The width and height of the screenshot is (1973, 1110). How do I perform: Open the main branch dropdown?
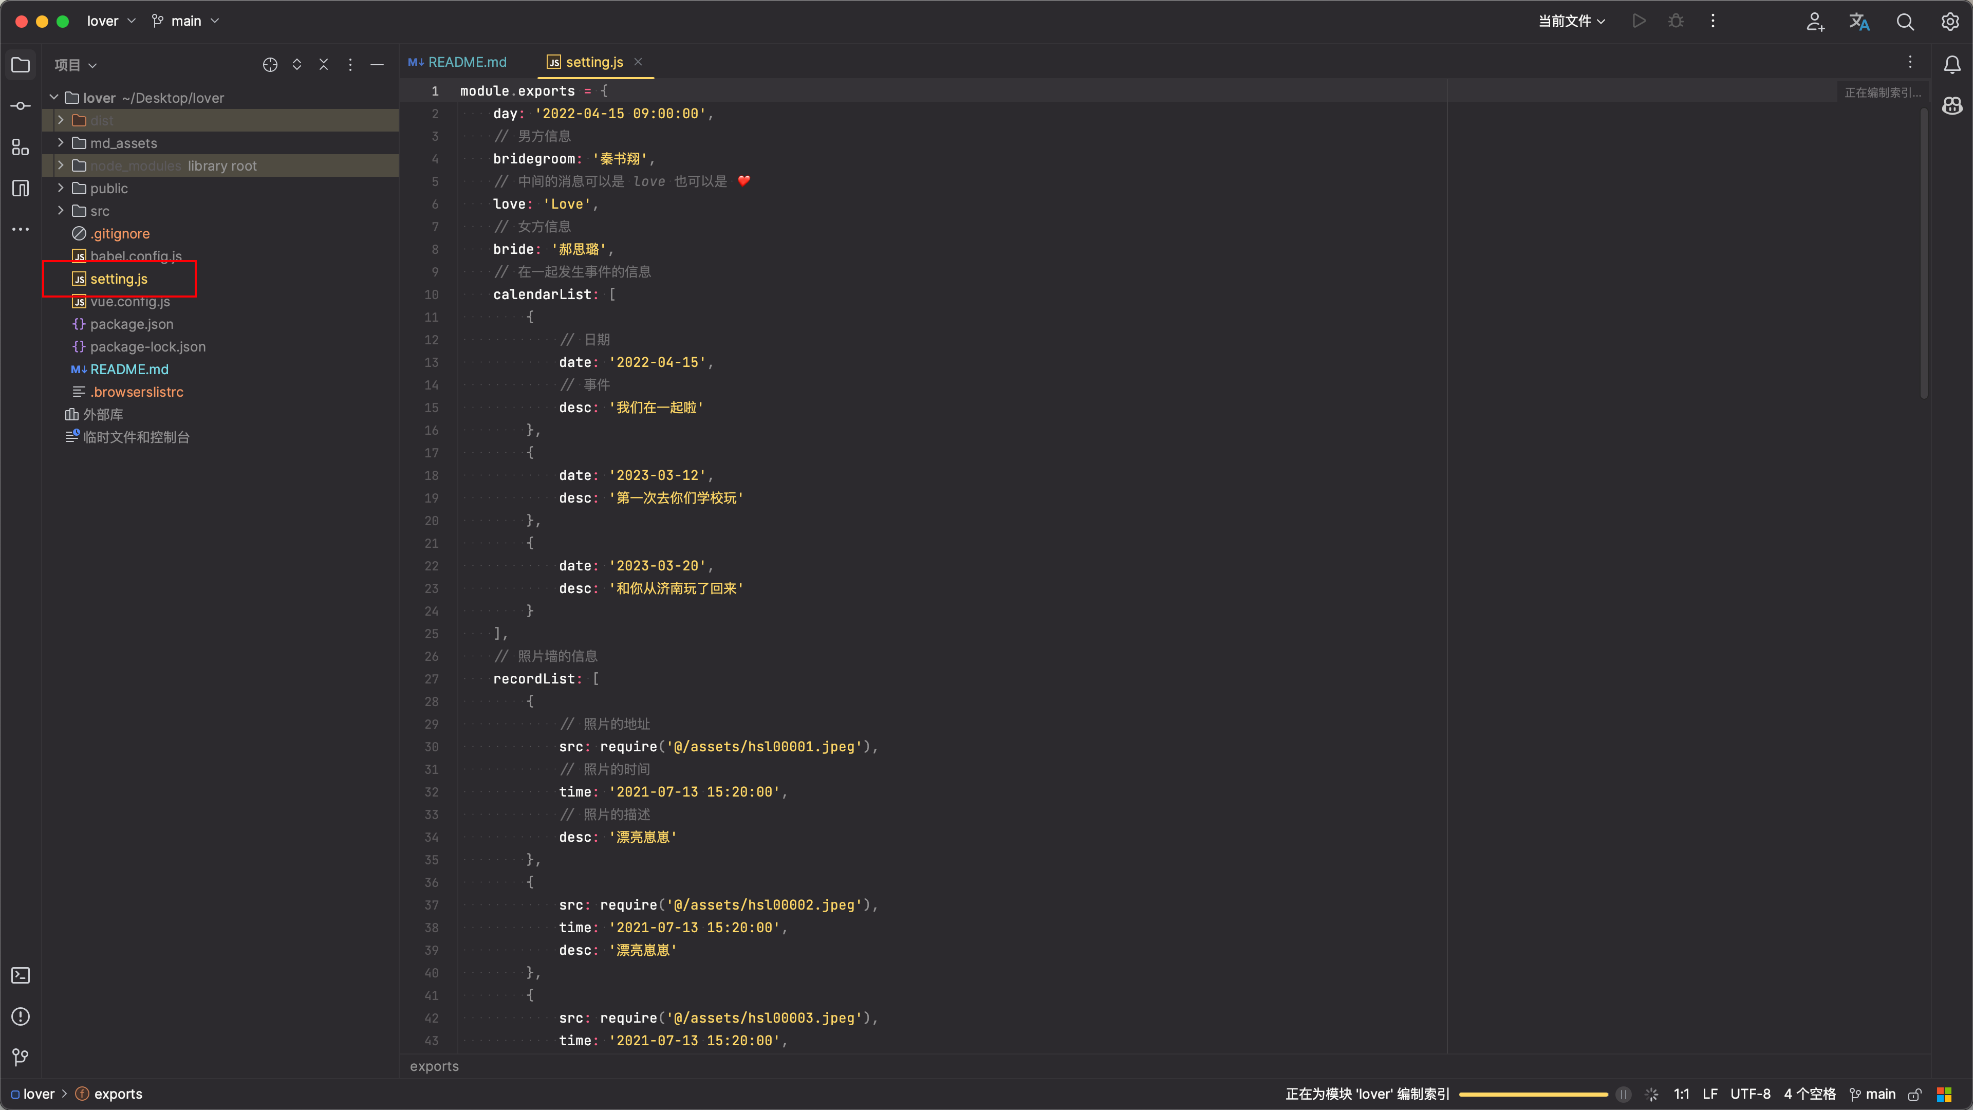(186, 22)
